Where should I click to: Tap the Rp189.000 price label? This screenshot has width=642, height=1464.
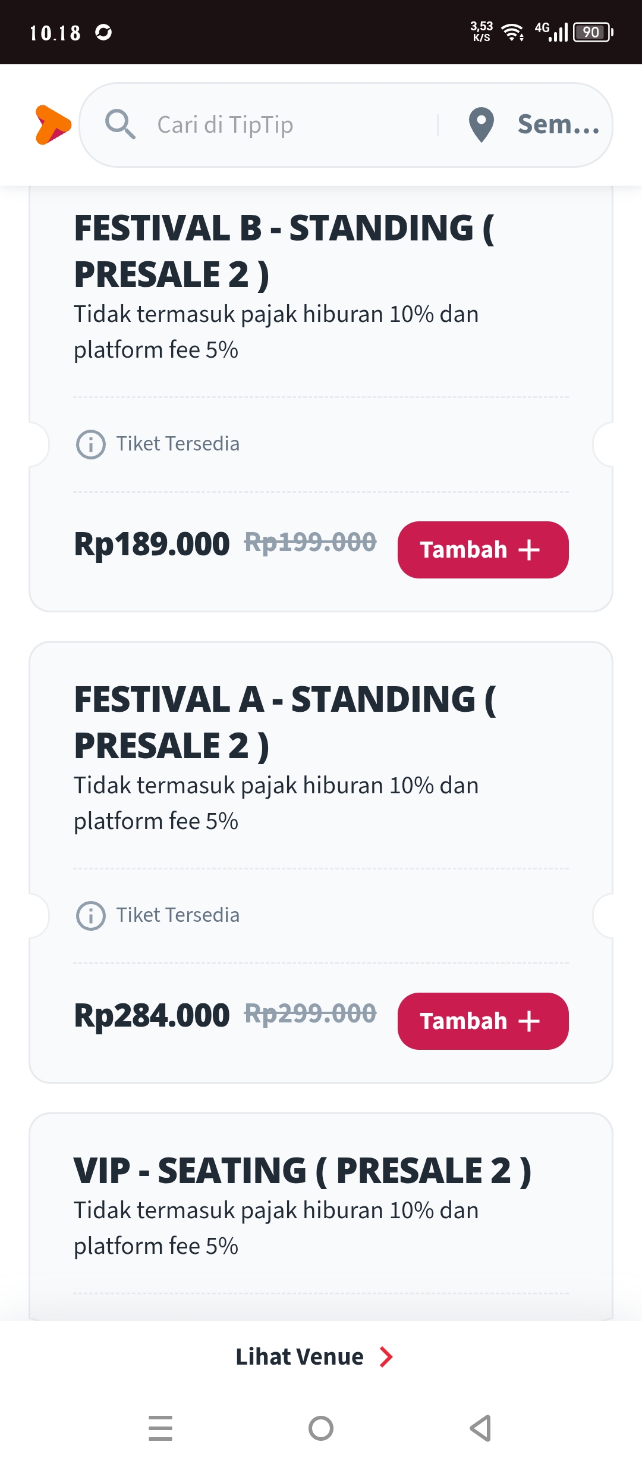coord(152,544)
